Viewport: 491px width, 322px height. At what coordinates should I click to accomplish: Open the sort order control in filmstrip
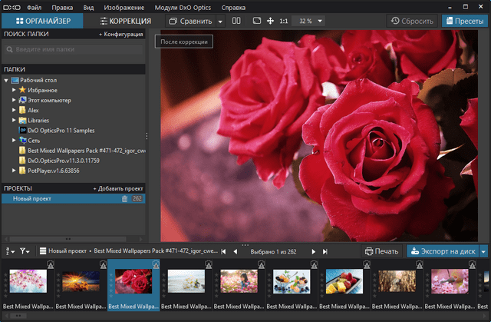9,251
